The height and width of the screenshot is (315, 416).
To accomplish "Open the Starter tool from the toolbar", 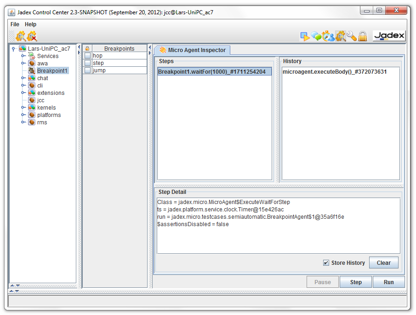I will (305, 35).
